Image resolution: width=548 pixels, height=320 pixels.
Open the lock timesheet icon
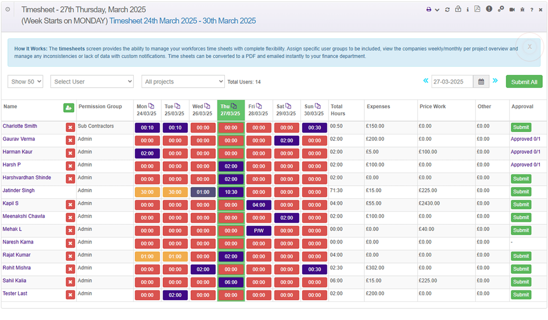coord(458,9)
